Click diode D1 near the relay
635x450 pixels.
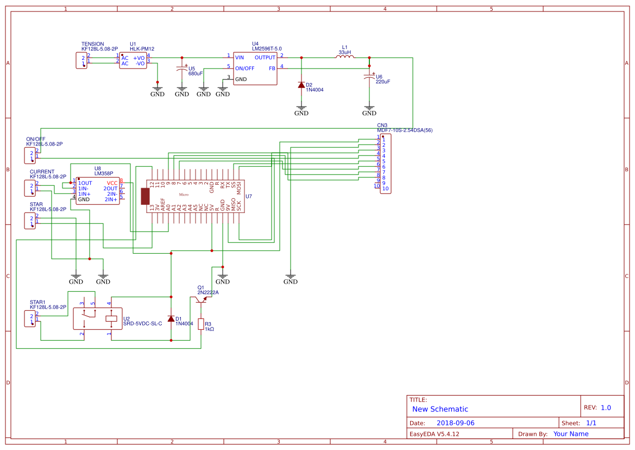171,319
